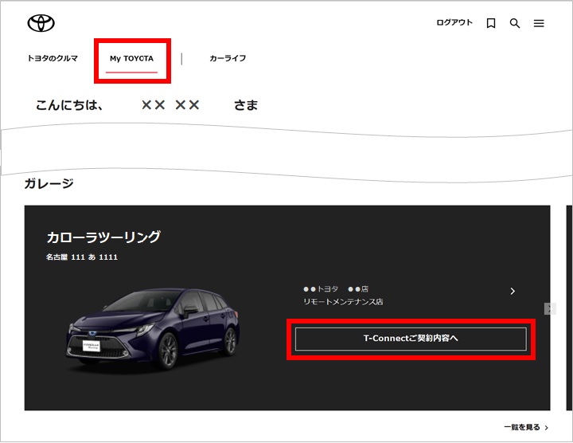The image size is (573, 443).
Task: Click the 名古屋 111 あ 1111 plate text
Action: (82, 257)
